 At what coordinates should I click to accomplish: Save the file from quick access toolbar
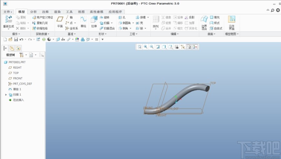click(16, 39)
